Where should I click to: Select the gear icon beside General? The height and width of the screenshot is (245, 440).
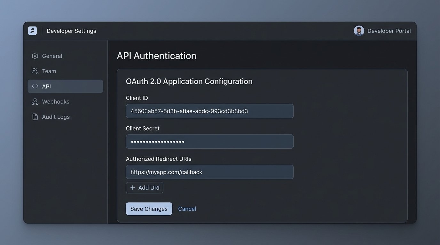click(35, 56)
